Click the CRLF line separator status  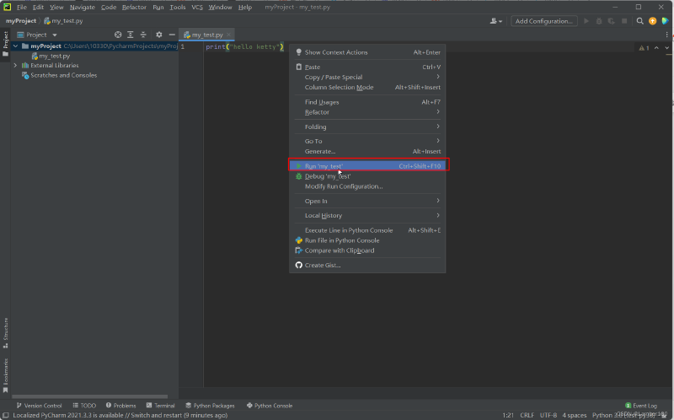pyautogui.click(x=527, y=415)
